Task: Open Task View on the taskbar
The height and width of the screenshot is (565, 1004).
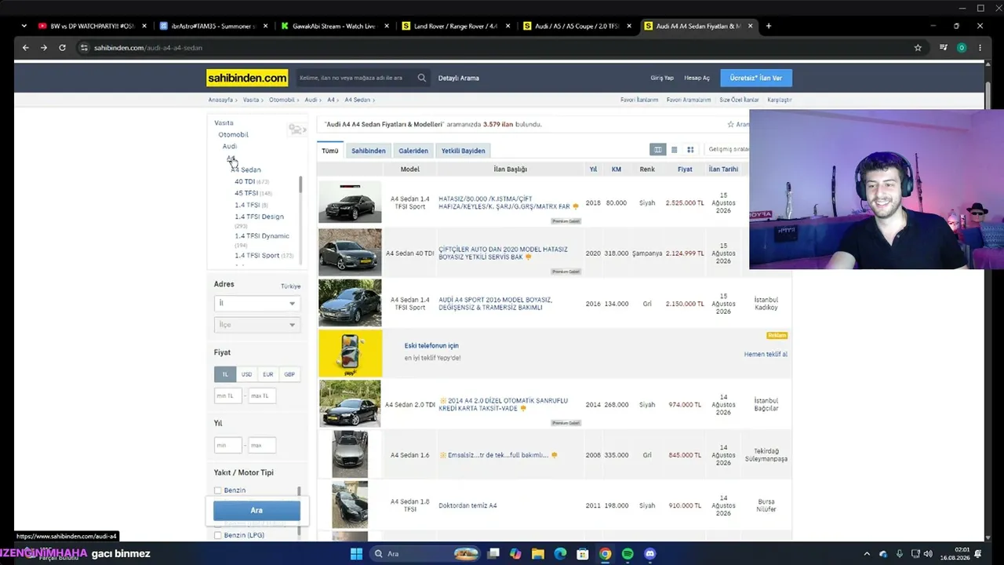Action: coord(493,554)
